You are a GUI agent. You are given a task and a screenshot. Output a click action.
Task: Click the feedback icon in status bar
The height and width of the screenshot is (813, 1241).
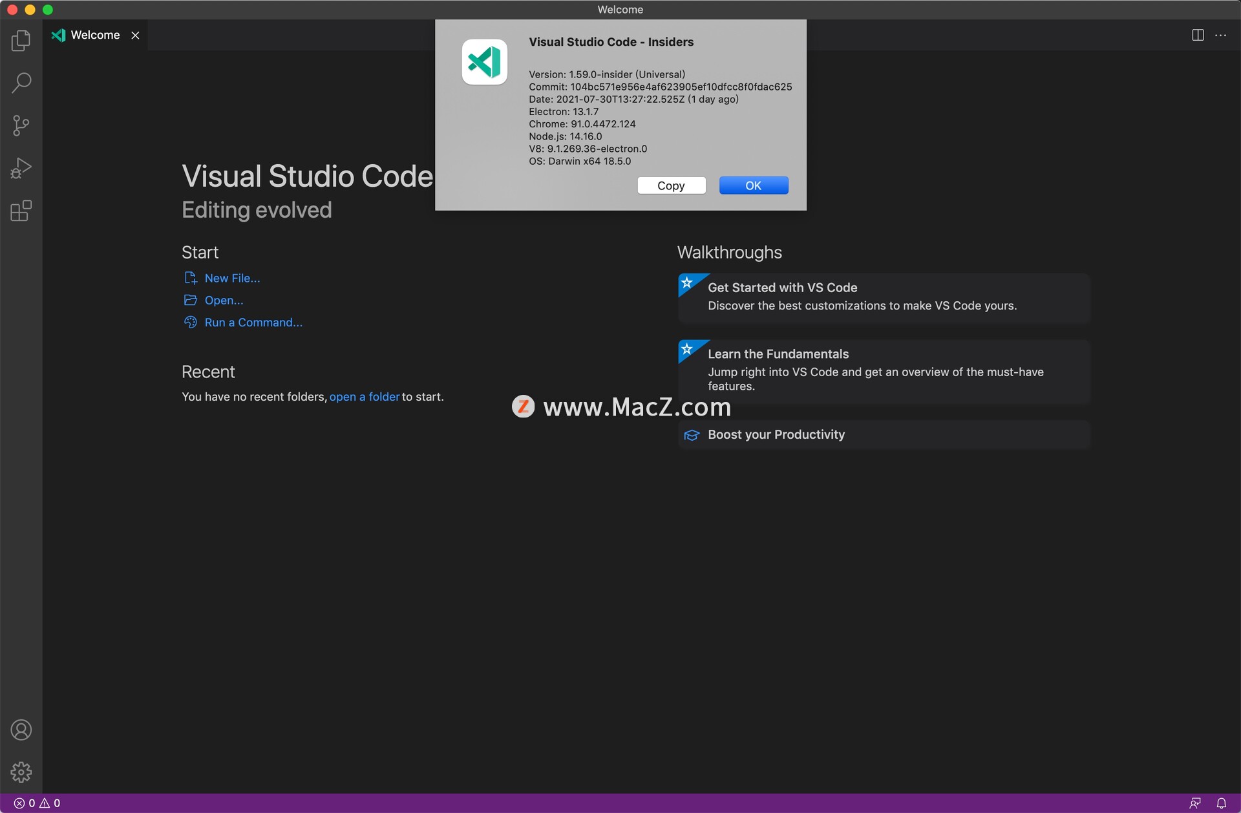[x=1195, y=803]
